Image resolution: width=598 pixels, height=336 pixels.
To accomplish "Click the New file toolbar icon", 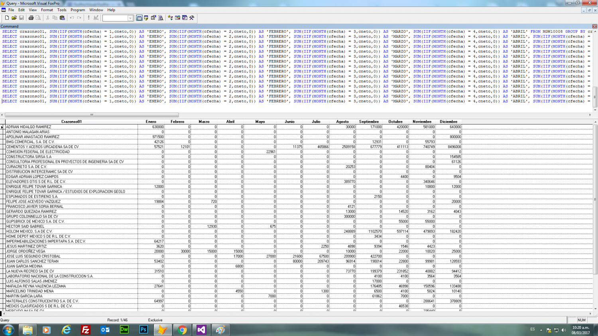I will (x=7, y=18).
